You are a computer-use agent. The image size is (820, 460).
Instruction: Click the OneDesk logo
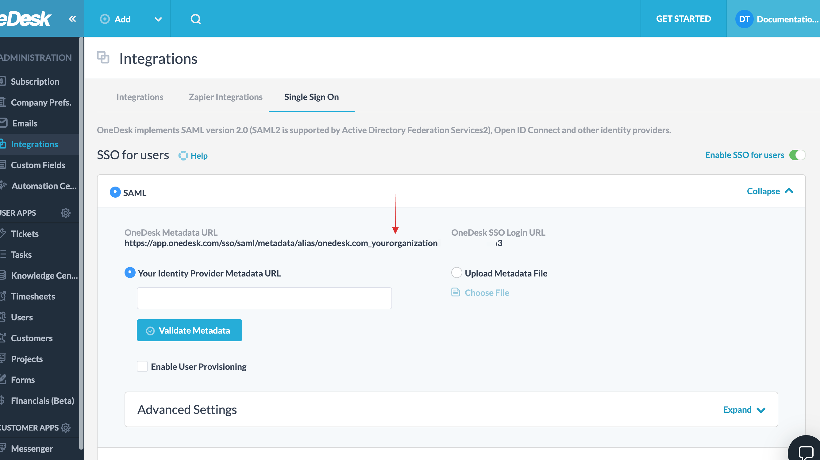pos(25,19)
